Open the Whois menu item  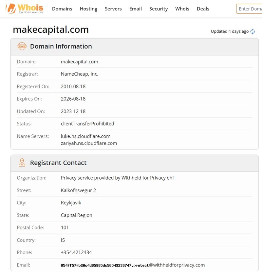click(182, 9)
